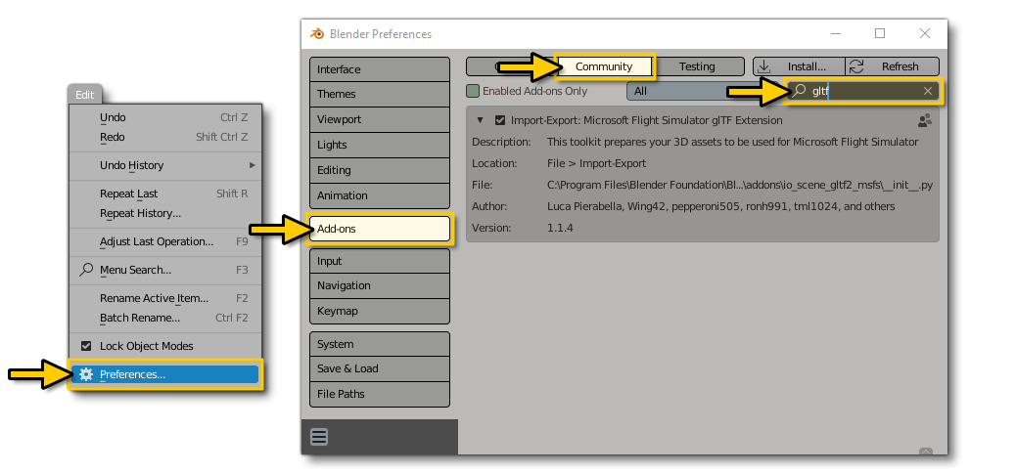The width and height of the screenshot is (1016, 474).
Task: Collapse the Flight Simulator glTF add-on details
Action: pyautogui.click(x=481, y=120)
